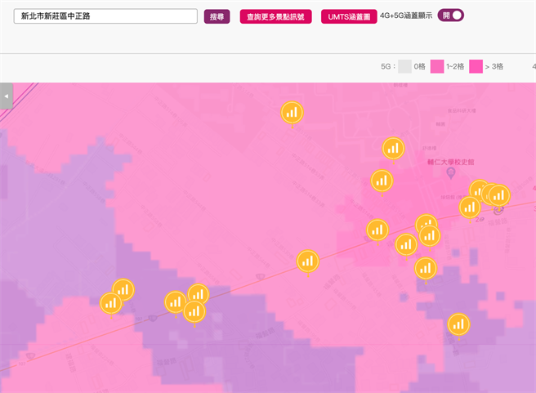This screenshot has height=393, width=536.
Task: Open the signal marker left of 輔仁大學校史館 label
Action: (x=382, y=181)
